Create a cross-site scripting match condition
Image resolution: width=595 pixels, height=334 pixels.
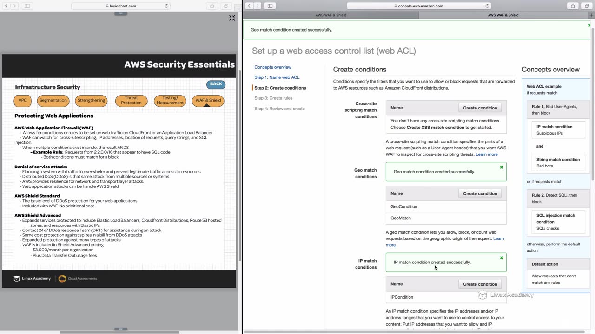(480, 108)
